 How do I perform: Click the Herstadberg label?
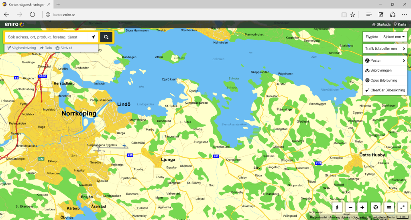64,83
